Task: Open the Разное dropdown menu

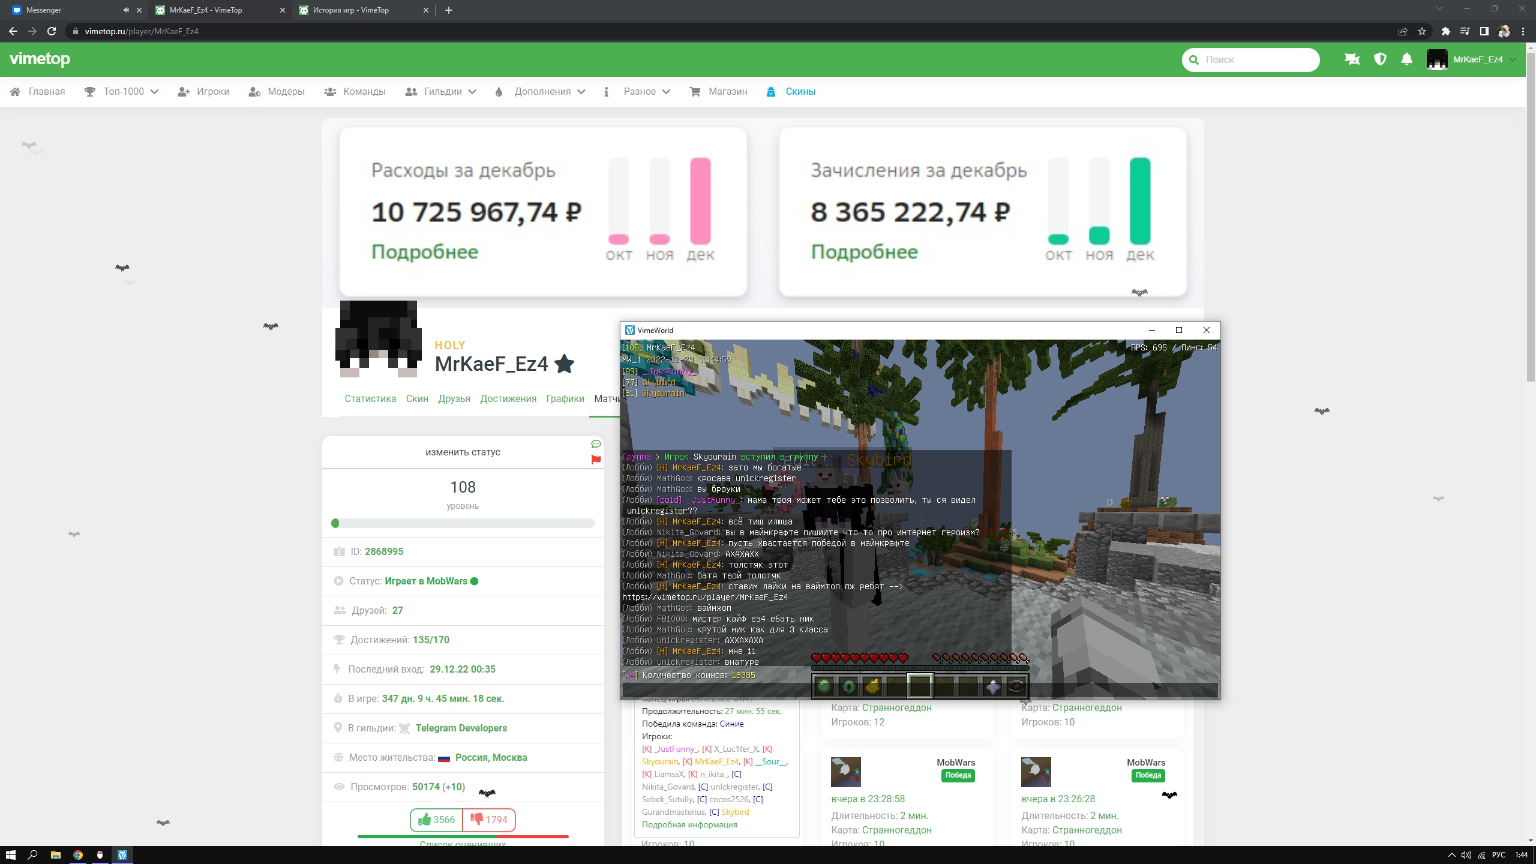Action: 640,92
